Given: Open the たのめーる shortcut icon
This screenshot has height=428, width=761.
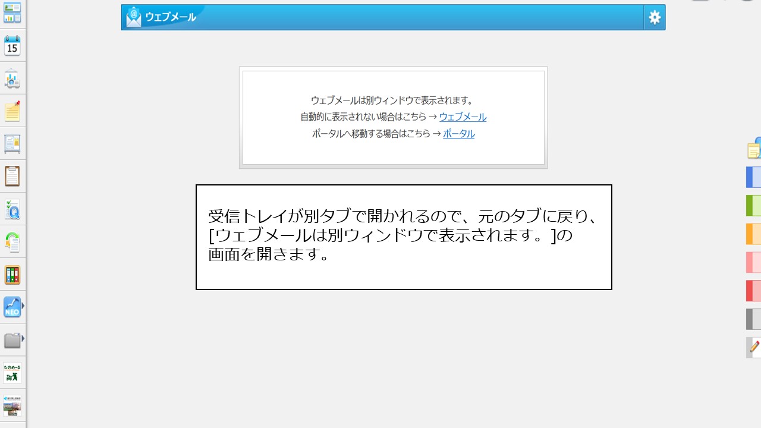Looking at the screenshot, I should pos(12,373).
